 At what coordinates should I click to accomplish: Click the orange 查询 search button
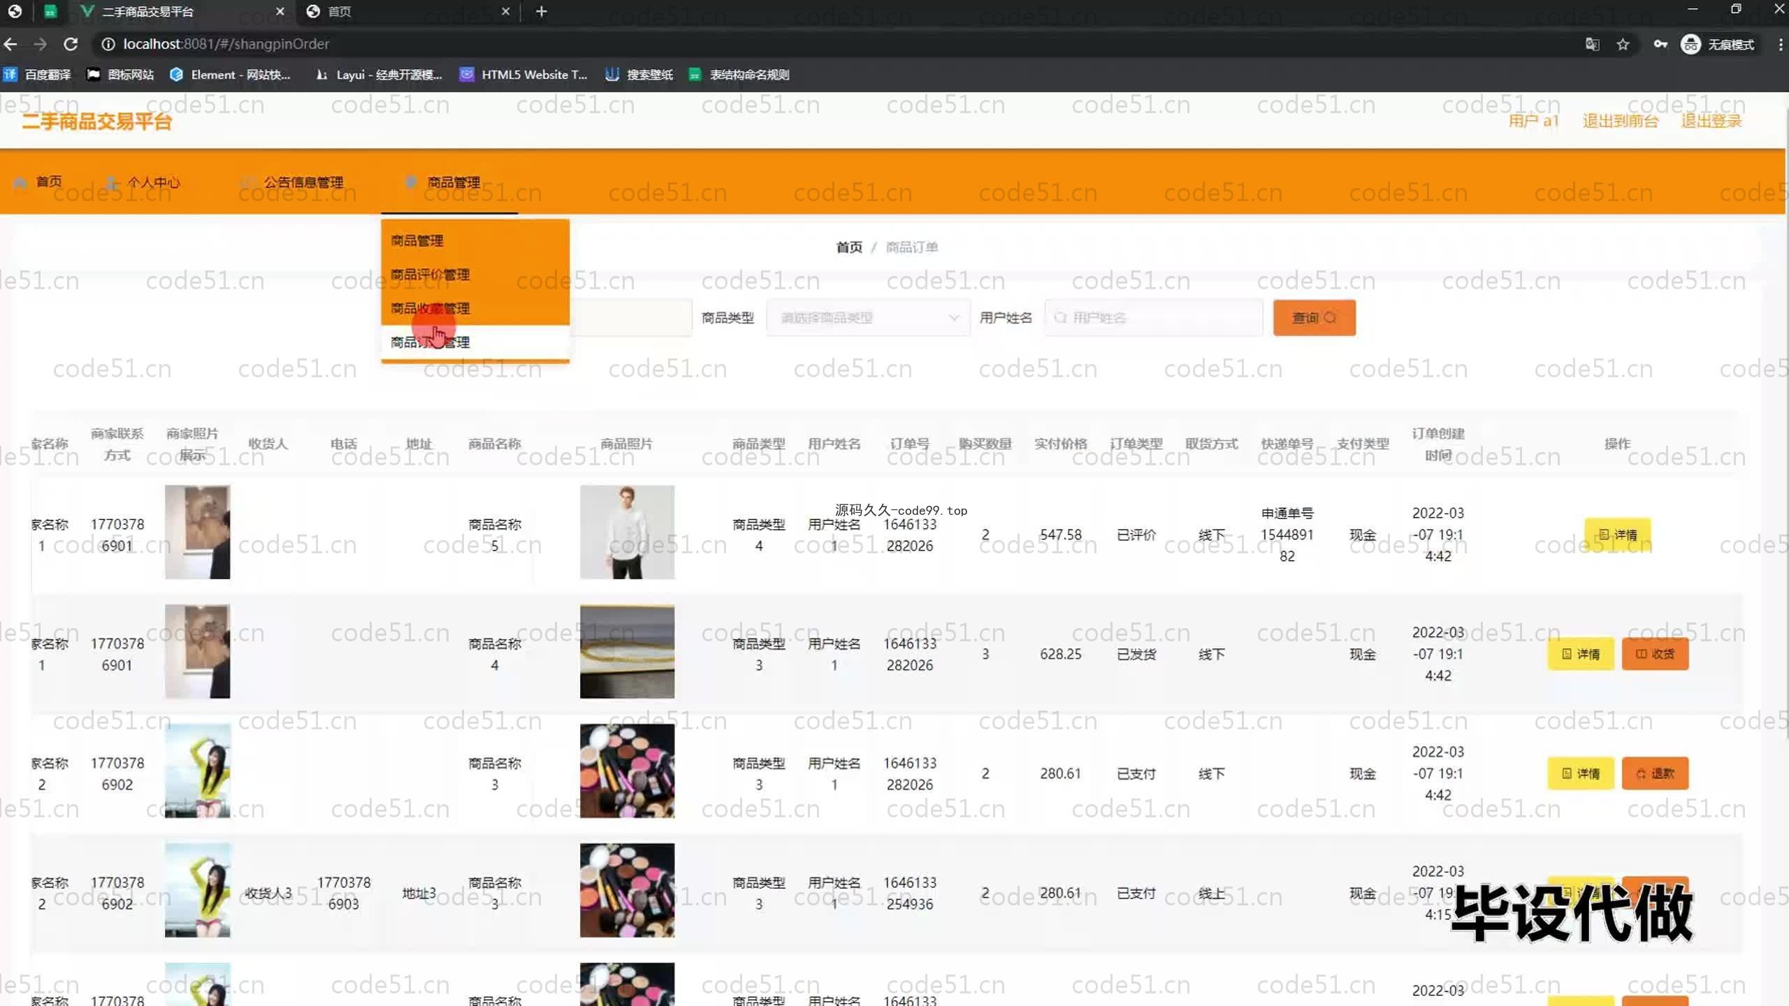[x=1314, y=318]
